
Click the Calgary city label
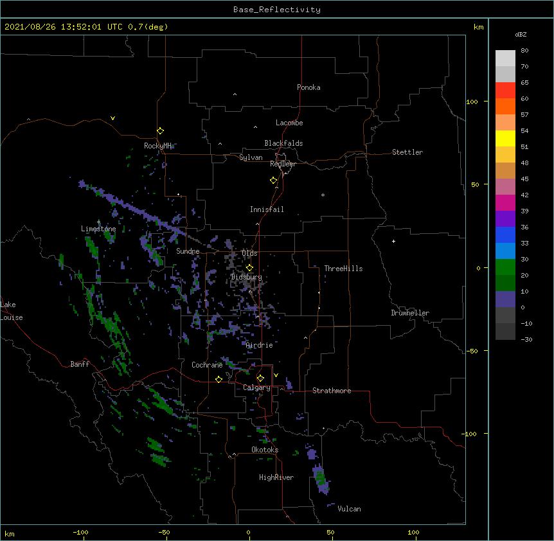coord(256,387)
